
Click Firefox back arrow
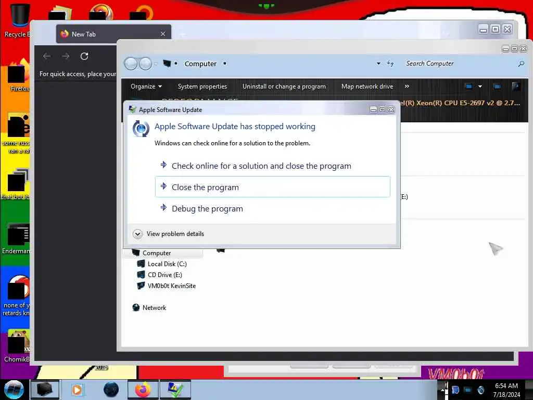click(x=47, y=56)
